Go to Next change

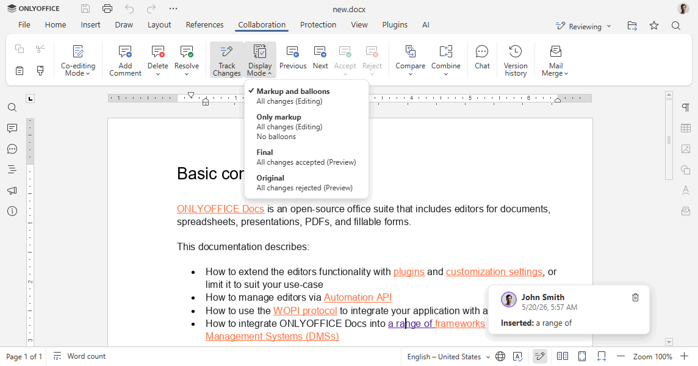click(x=320, y=58)
